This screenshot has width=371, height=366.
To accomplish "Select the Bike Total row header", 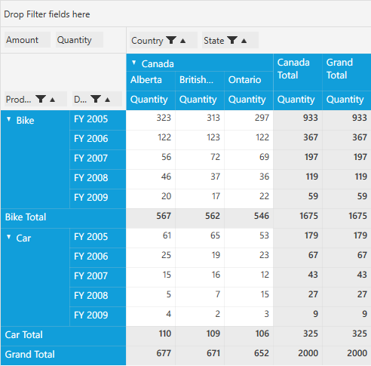I will point(63,218).
